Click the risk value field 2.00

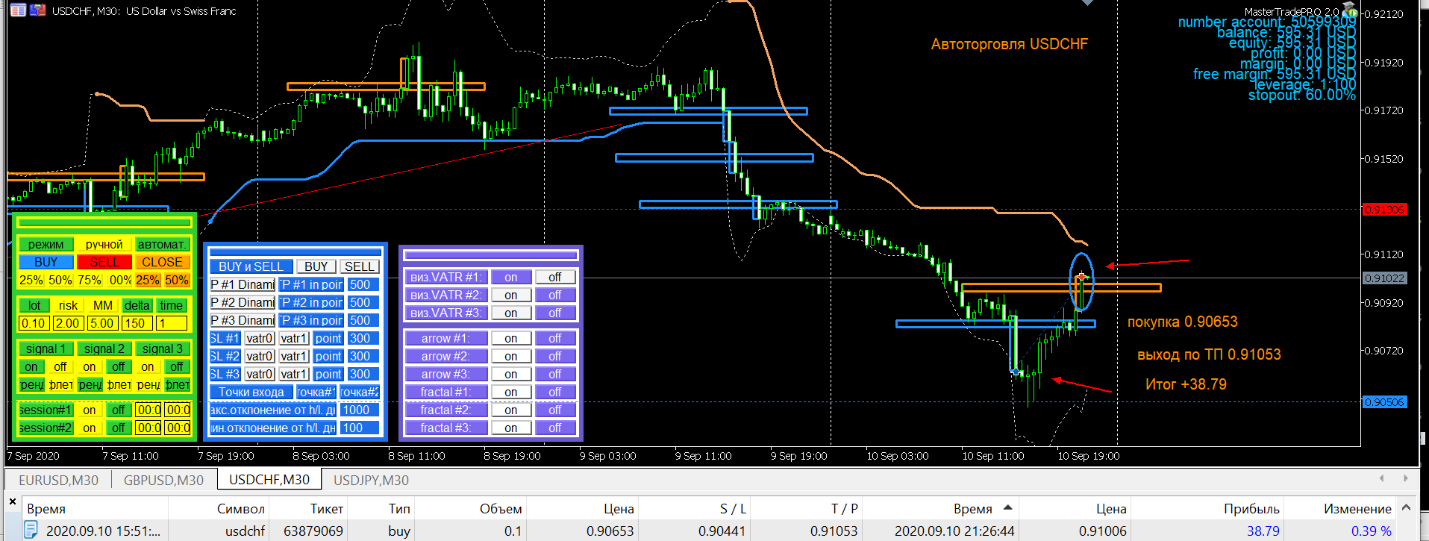[x=68, y=323]
